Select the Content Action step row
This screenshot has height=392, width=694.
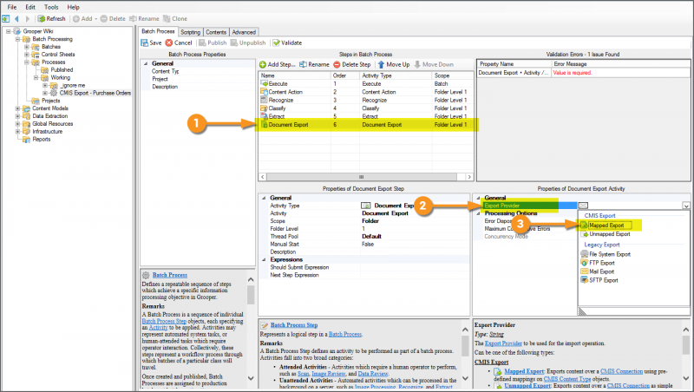[x=365, y=92]
